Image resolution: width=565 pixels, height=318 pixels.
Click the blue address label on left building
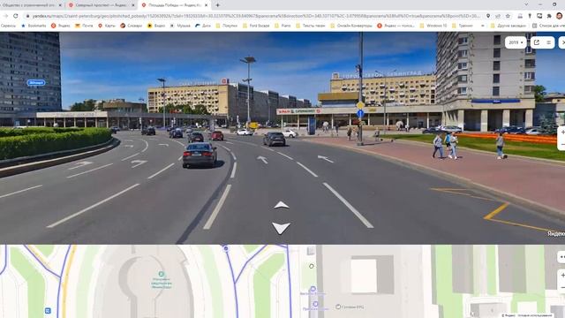(x=36, y=82)
